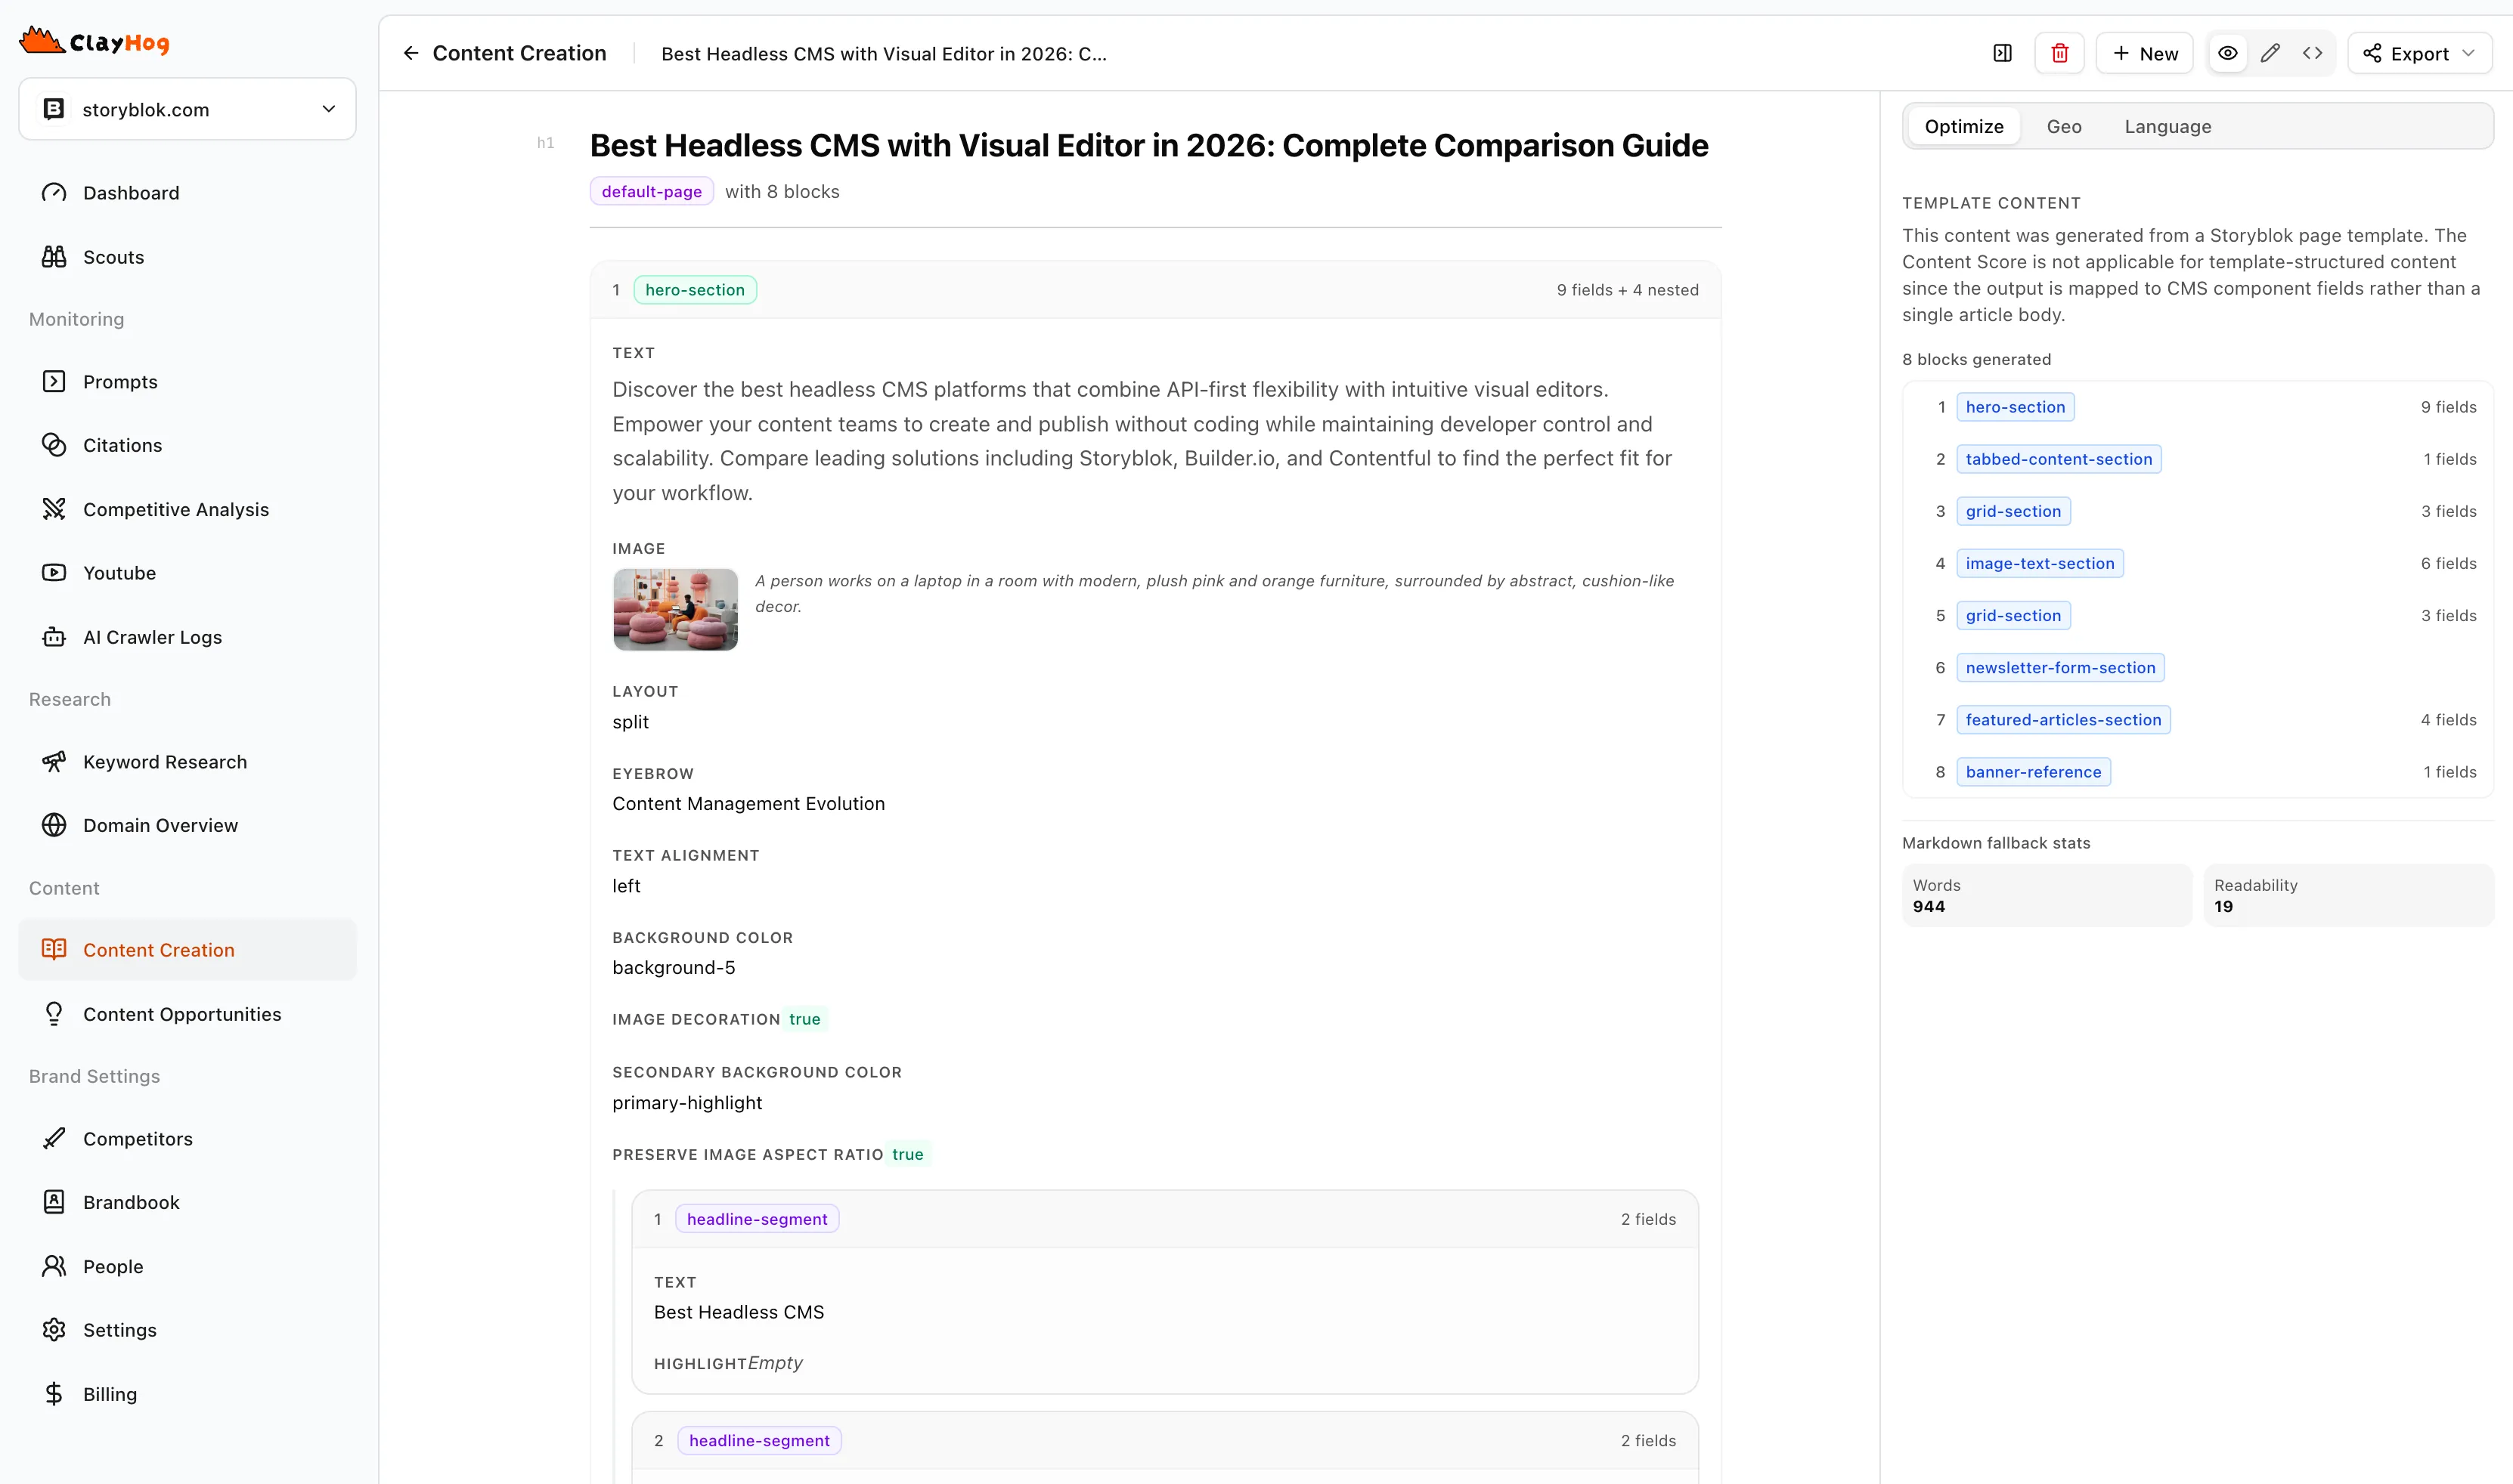Open Prompts under Monitoring
2513x1484 pixels.
[x=120, y=381]
